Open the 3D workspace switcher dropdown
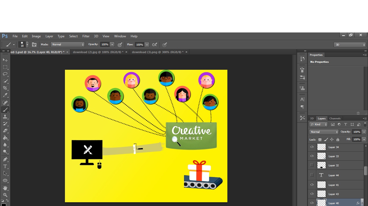This screenshot has height=206, width=368. (350, 45)
